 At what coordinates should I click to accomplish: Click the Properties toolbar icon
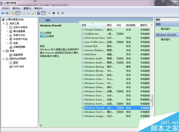(24, 13)
